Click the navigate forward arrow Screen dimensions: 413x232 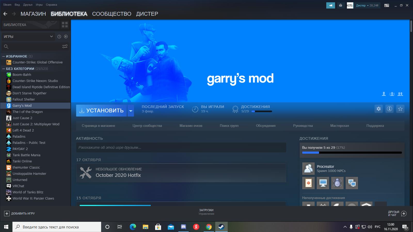click(14, 14)
